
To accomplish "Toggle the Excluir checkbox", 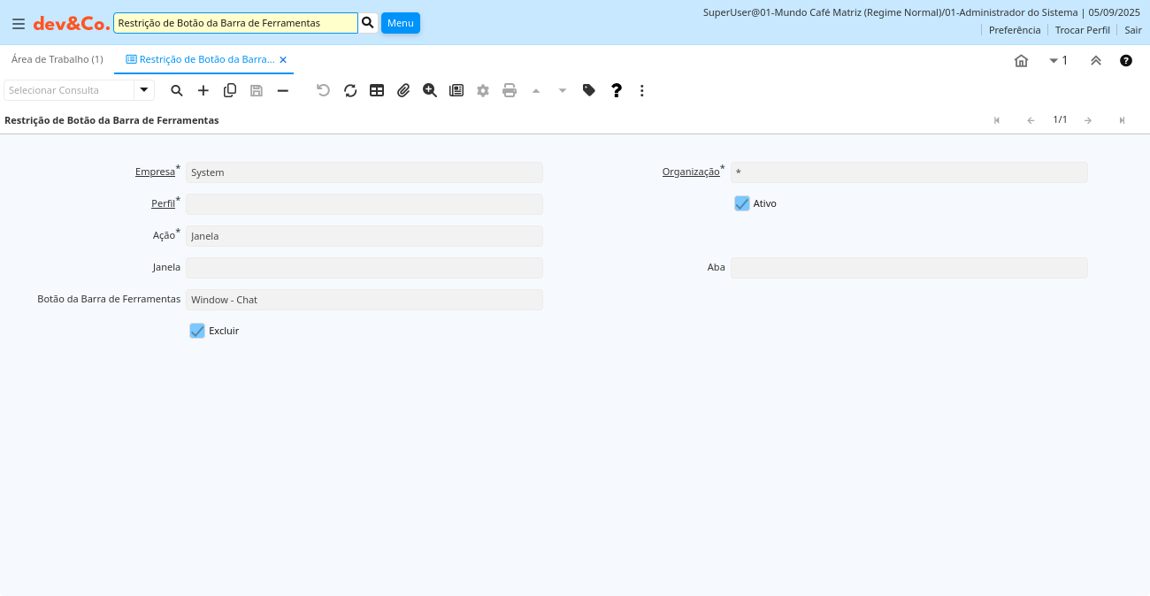I will (x=197, y=331).
